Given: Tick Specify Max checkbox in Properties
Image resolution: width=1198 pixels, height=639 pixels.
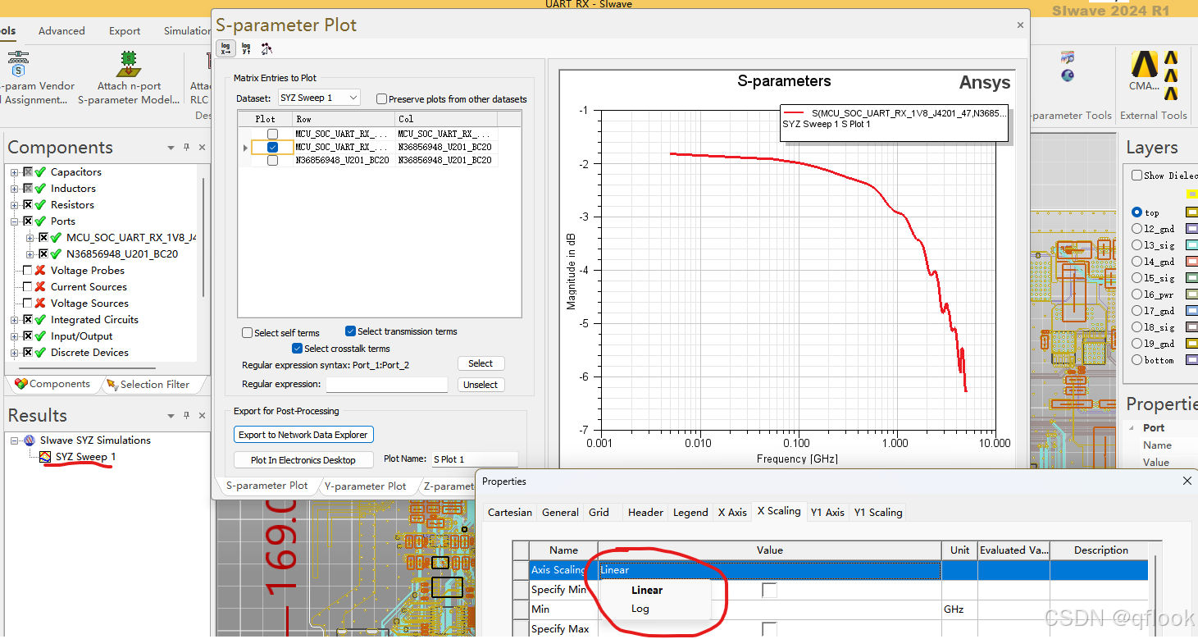Looking at the screenshot, I should tap(769, 629).
